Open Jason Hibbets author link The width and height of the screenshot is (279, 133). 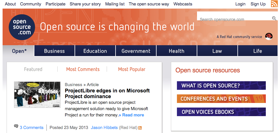click(104, 128)
